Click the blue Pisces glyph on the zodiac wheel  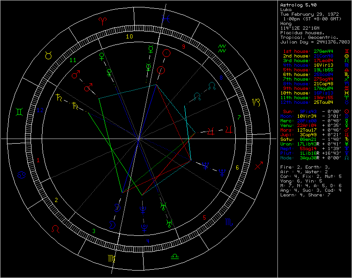click(x=166, y=19)
